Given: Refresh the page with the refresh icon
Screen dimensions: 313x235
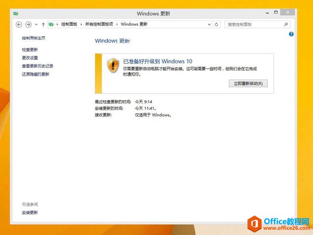Looking at the screenshot, I should pyautogui.click(x=216, y=25).
